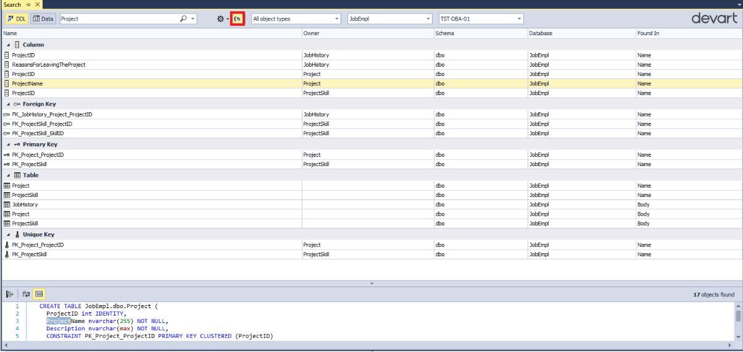Open the TST-DBA-01 server dropdown
The image size is (743, 352).
click(x=481, y=19)
